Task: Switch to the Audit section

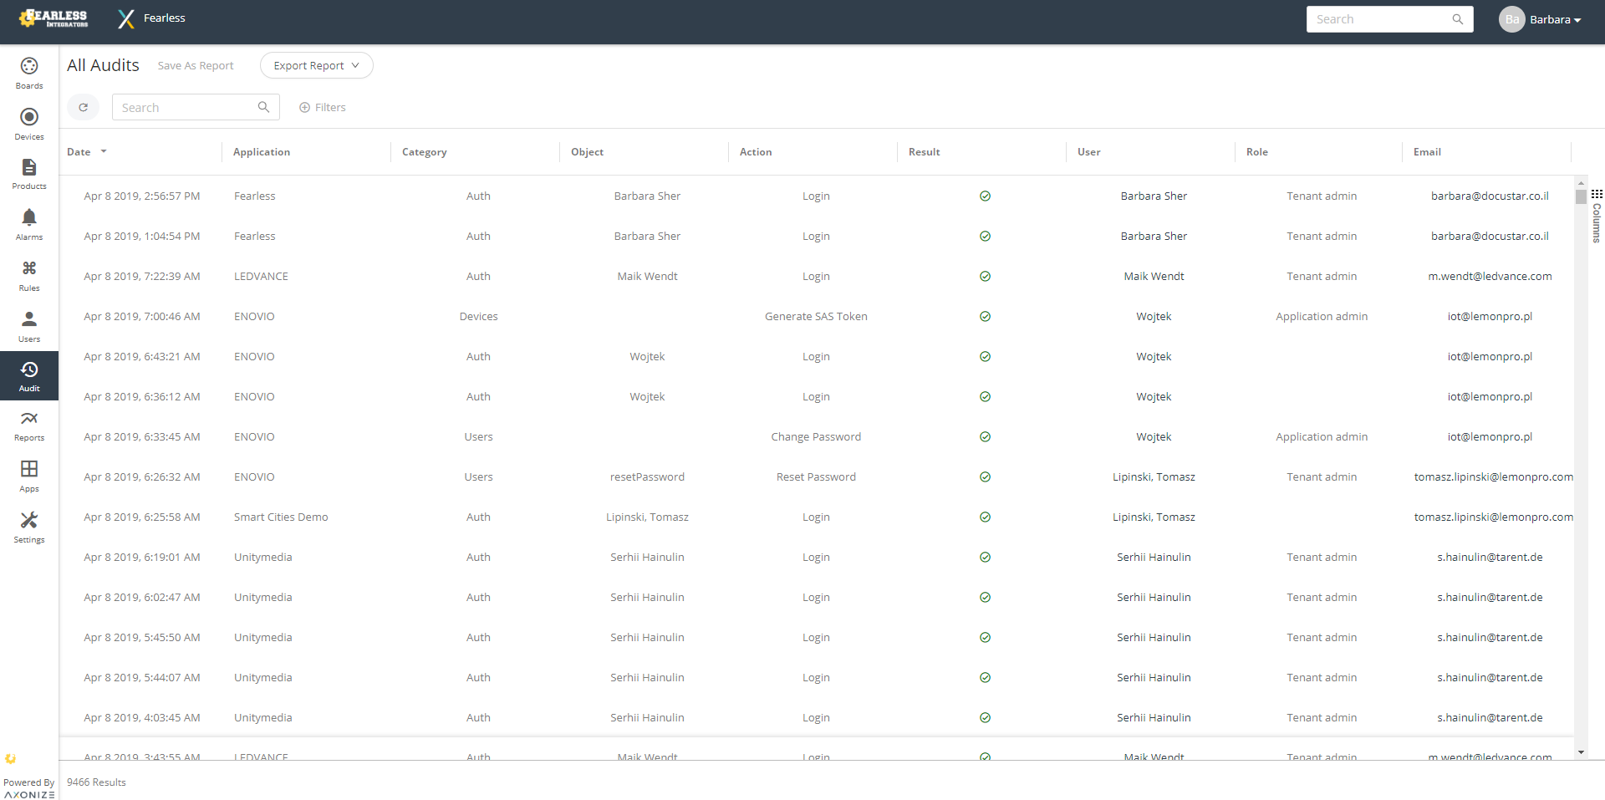Action: click(29, 375)
